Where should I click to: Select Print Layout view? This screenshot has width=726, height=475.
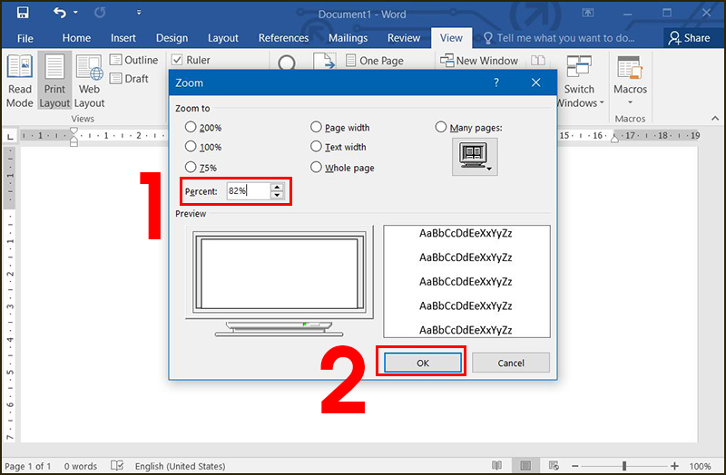click(54, 82)
